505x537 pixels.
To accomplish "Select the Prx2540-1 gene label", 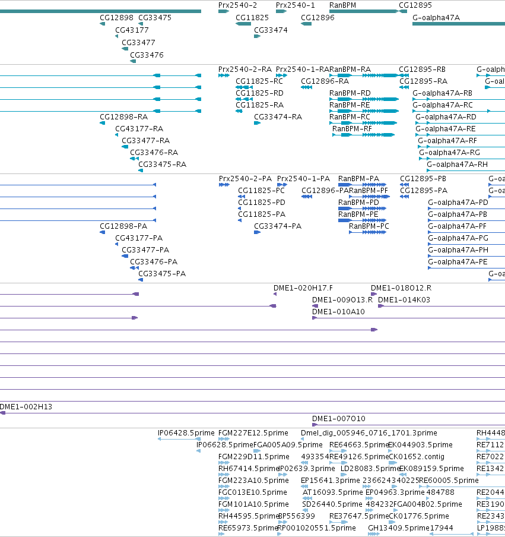I will [x=296, y=5].
